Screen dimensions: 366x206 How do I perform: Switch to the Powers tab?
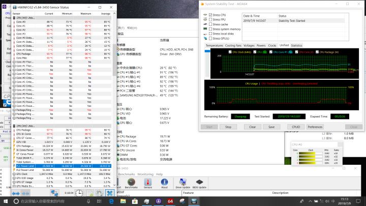261,46
